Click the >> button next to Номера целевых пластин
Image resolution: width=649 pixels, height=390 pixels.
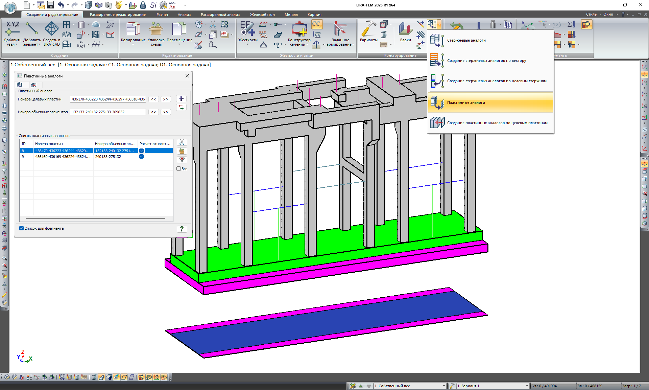pyautogui.click(x=165, y=99)
